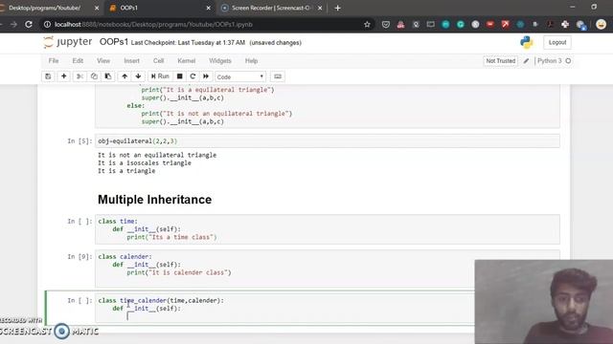Open the Help menu
The height and width of the screenshot is (344, 613).
click(251, 61)
